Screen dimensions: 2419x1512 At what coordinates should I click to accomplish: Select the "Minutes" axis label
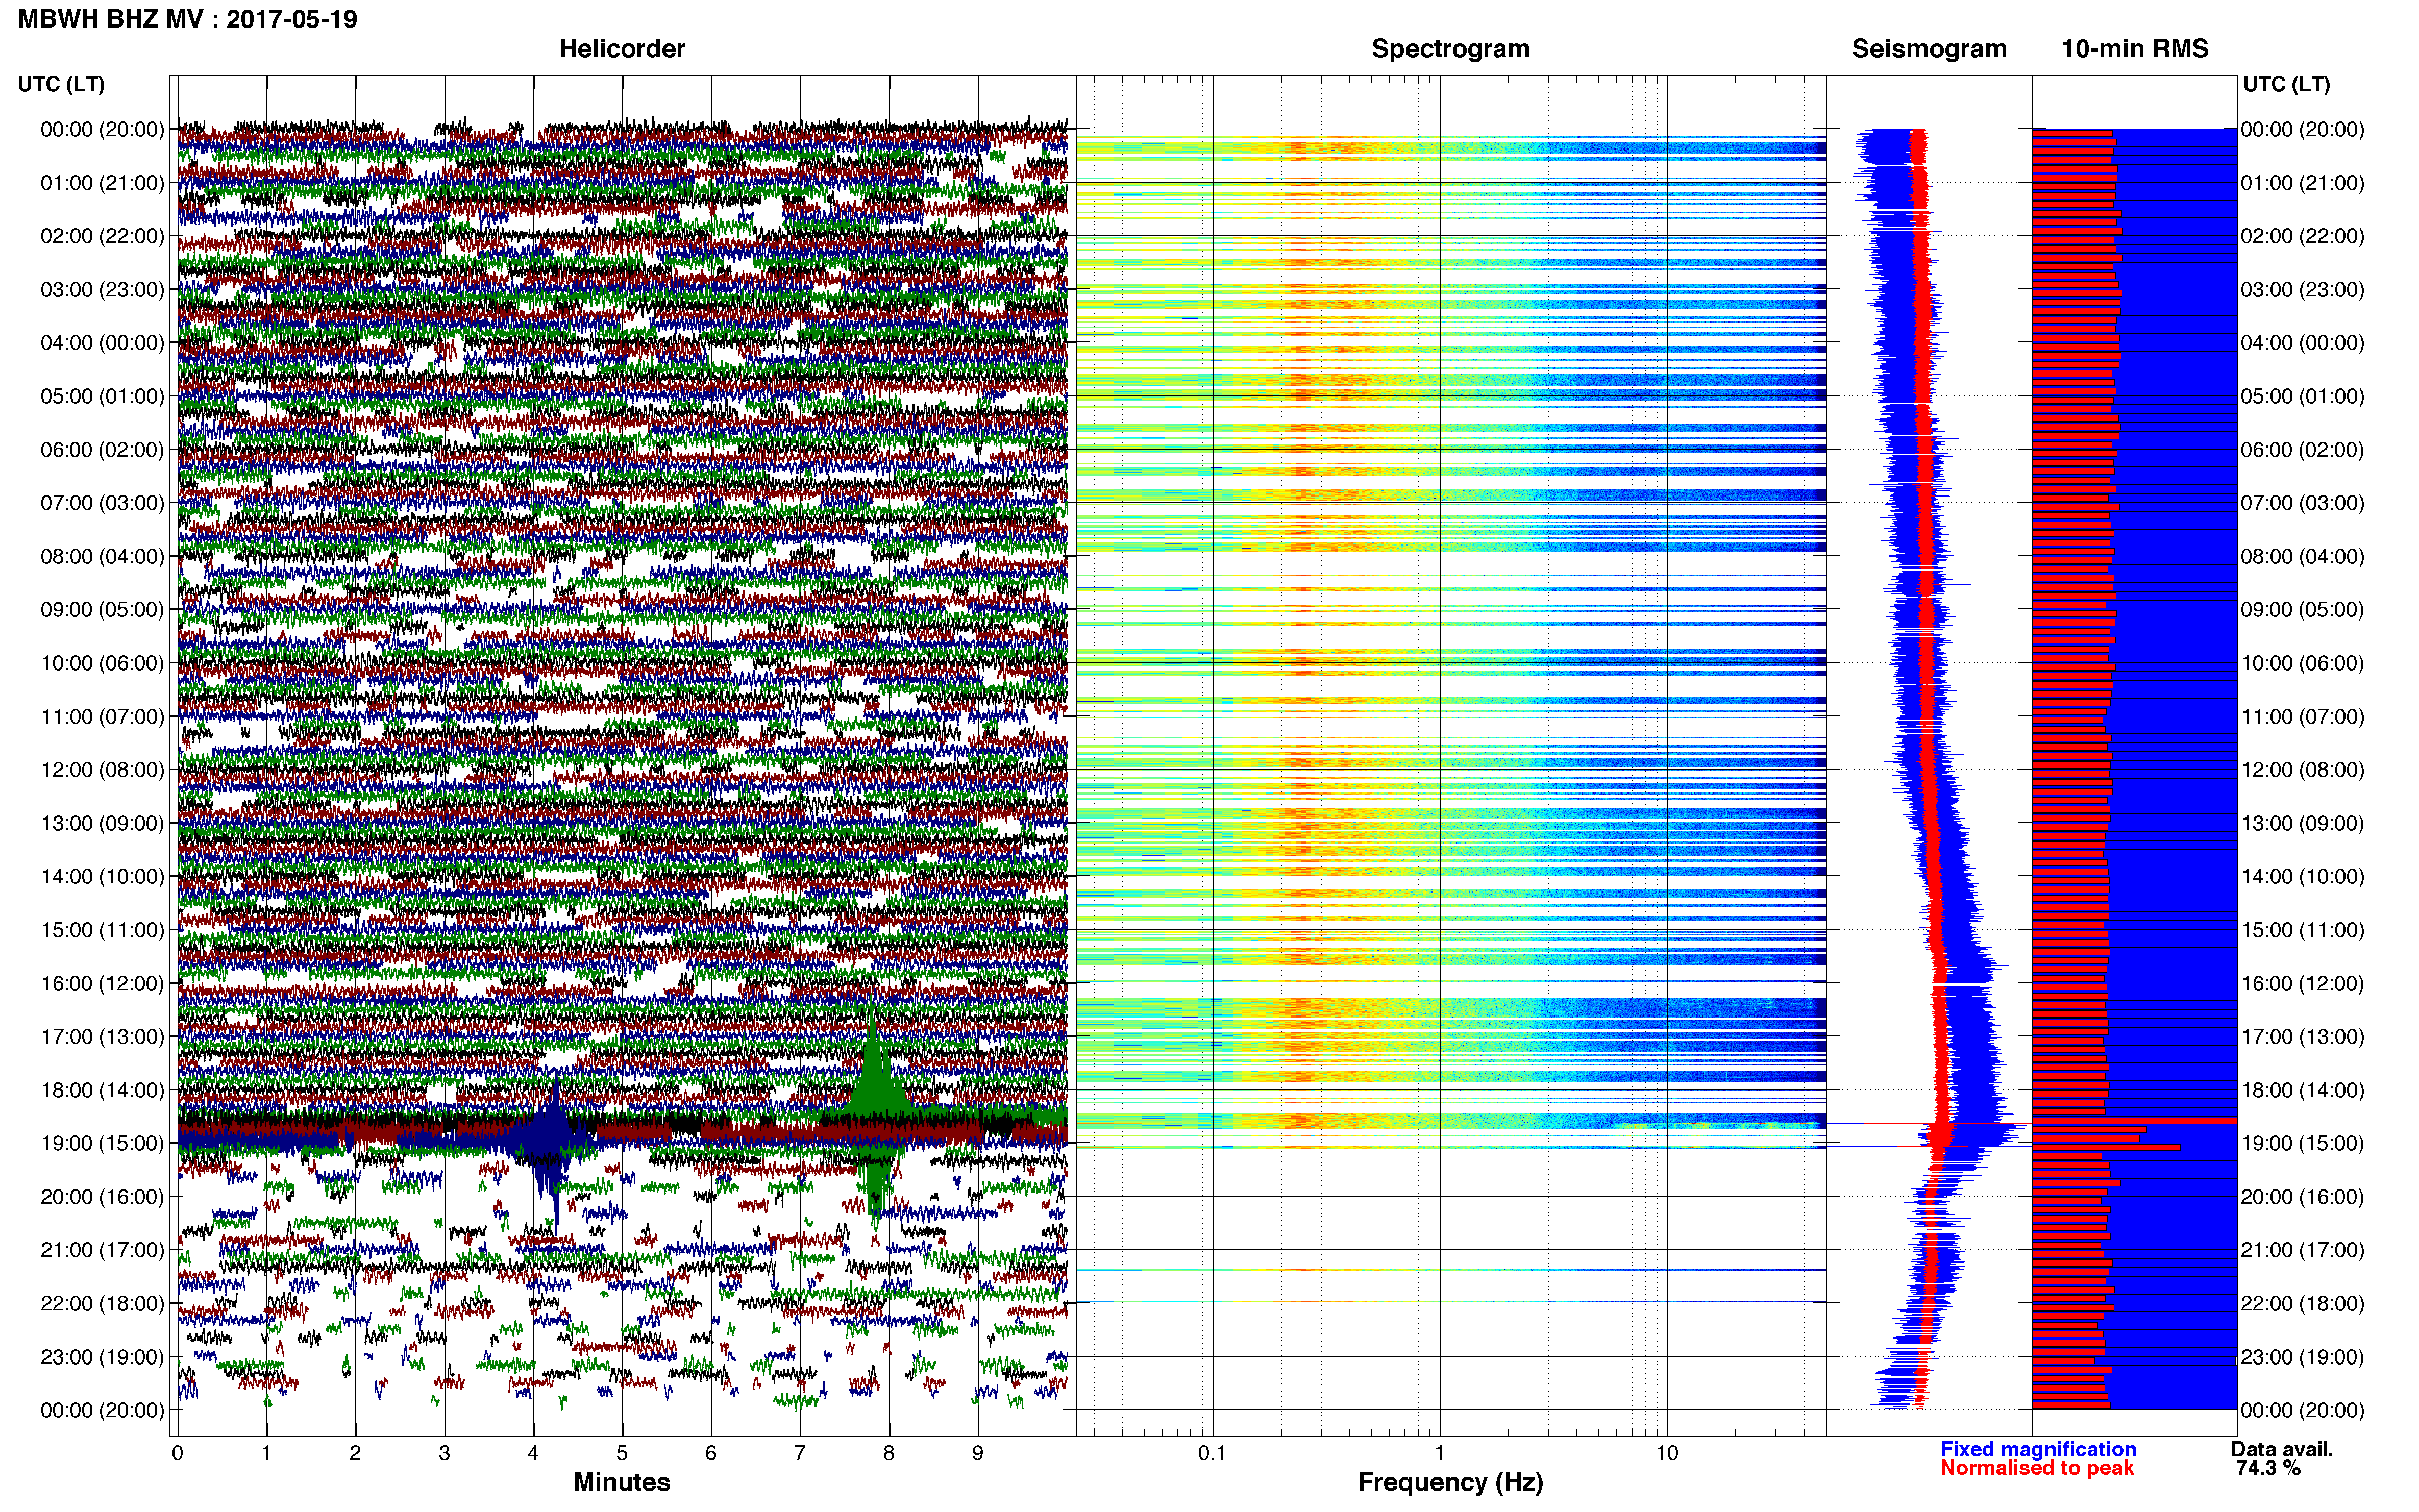[x=622, y=1482]
